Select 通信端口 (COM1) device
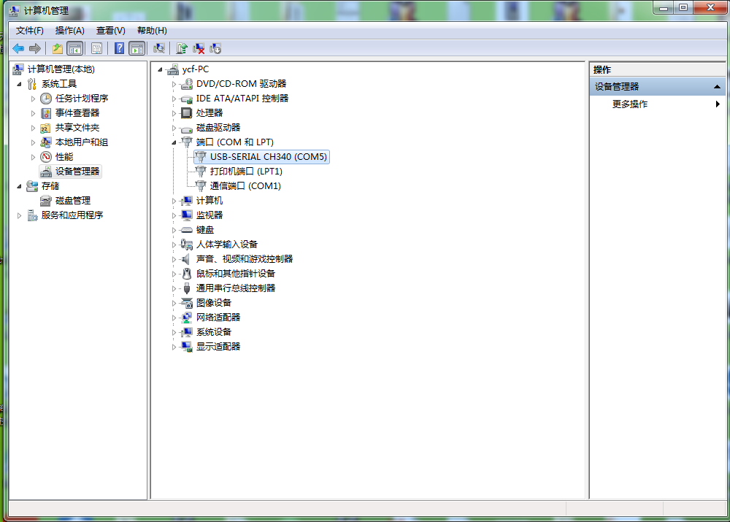Viewport: 730px width, 522px height. 245,186
